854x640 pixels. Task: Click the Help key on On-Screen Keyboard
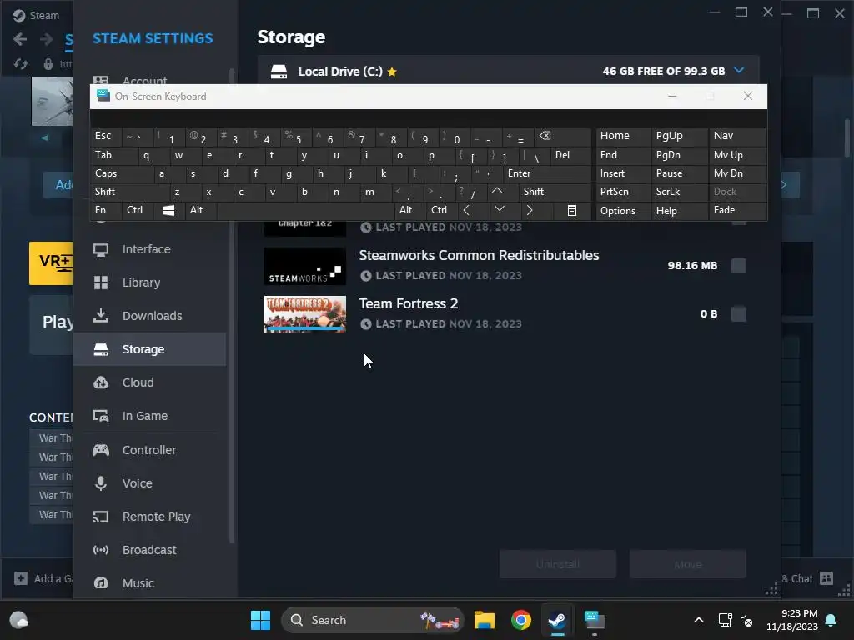[x=680, y=210]
